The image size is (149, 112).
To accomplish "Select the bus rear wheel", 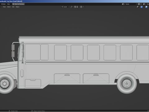I will coord(127,84).
